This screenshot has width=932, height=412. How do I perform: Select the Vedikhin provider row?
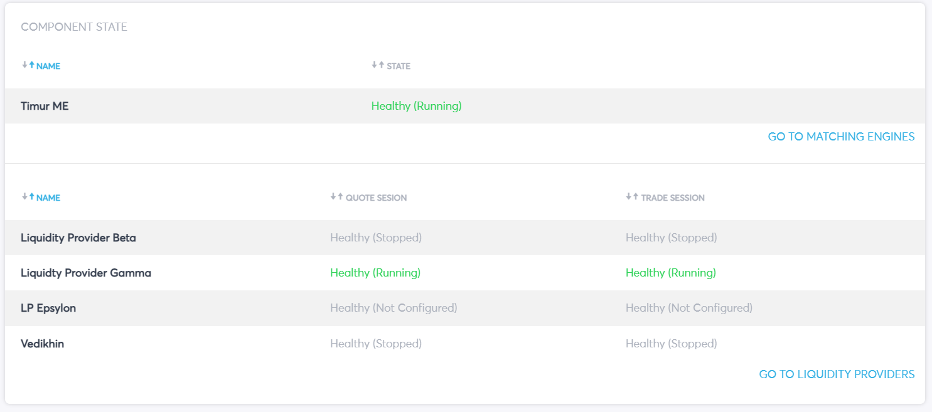click(x=42, y=344)
